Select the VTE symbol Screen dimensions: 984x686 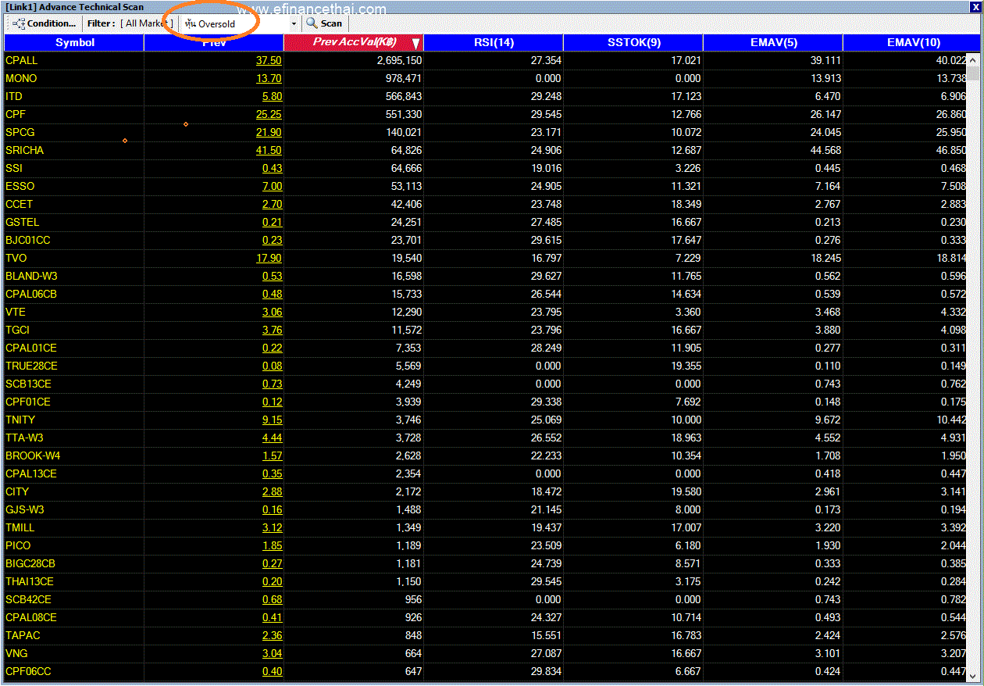pos(16,312)
